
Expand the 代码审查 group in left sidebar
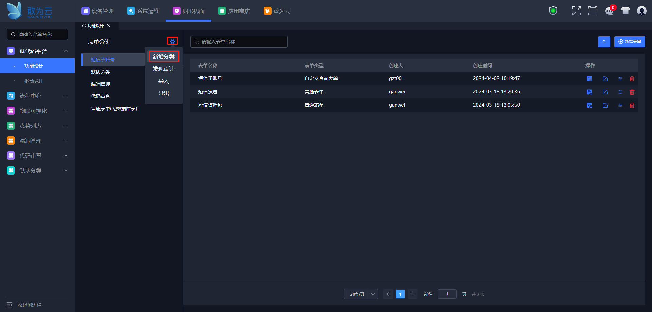pyautogui.click(x=37, y=155)
